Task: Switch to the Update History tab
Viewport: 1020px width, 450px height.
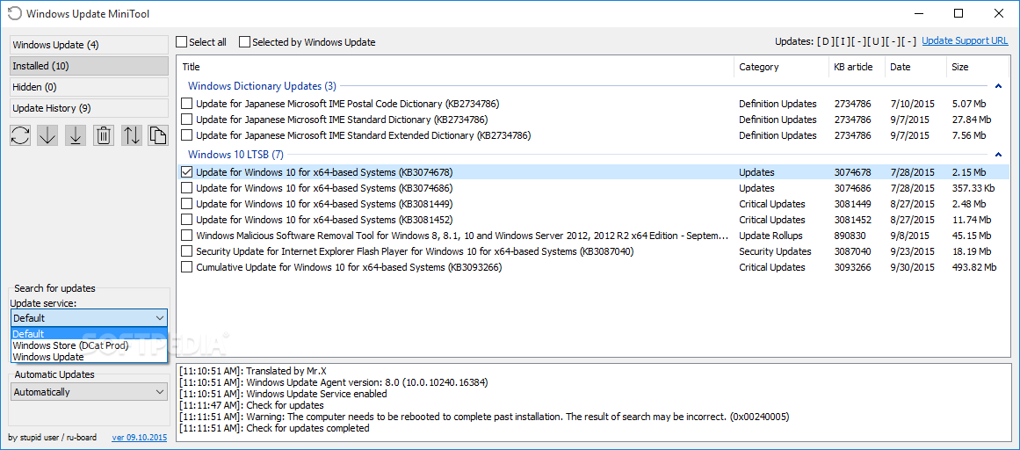Action: [x=89, y=108]
